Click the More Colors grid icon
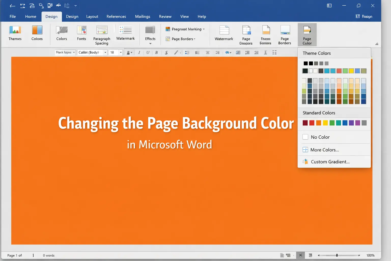The image size is (391, 261). pyautogui.click(x=305, y=150)
